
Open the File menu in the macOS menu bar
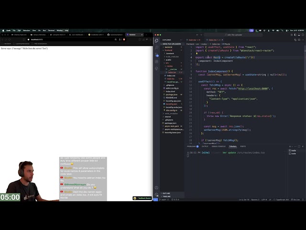pos(14,31)
